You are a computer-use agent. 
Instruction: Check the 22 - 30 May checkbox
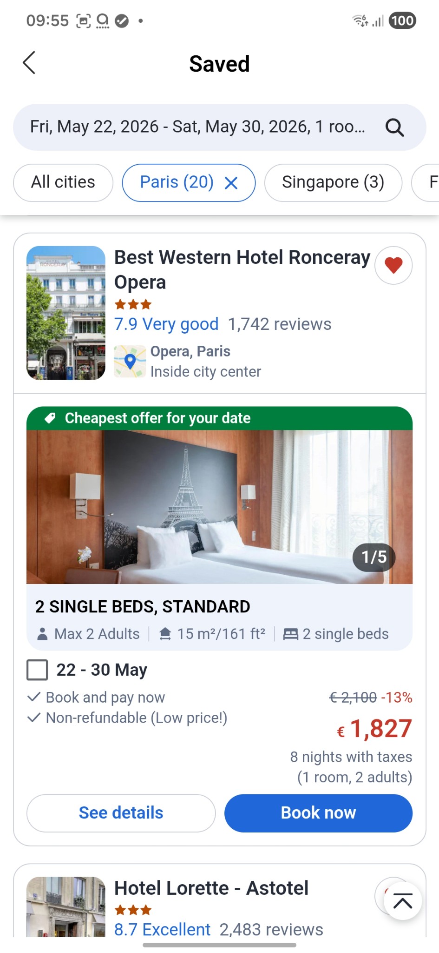pyautogui.click(x=37, y=670)
